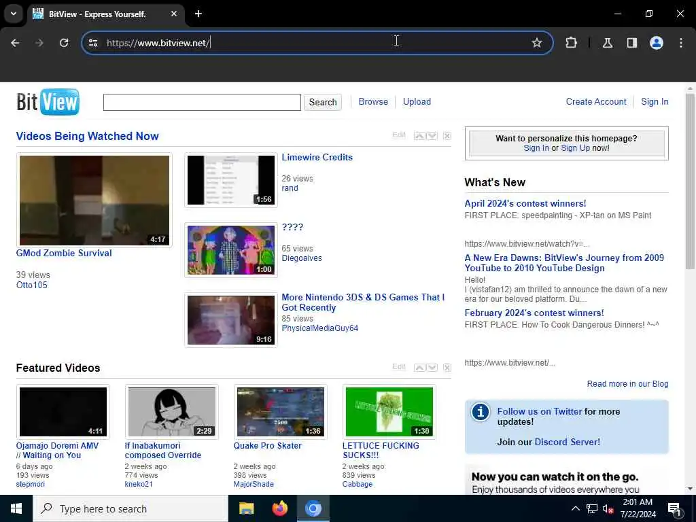The width and height of the screenshot is (696, 522).
Task: Click Edit for Videos Being Watched Now
Action: point(398,135)
